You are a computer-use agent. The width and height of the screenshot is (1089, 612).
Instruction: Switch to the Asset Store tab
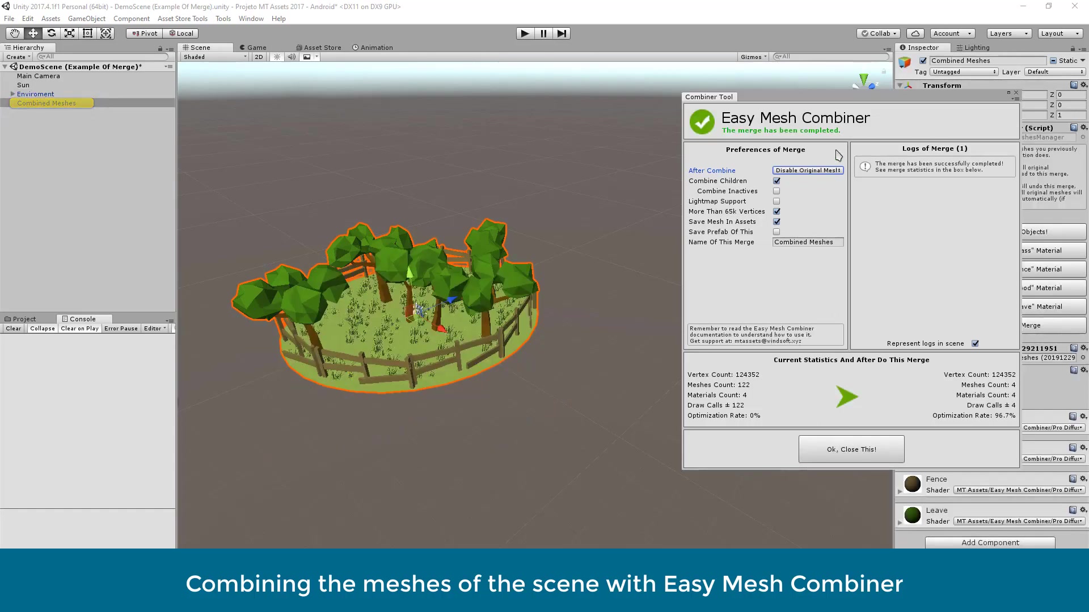pyautogui.click(x=319, y=48)
